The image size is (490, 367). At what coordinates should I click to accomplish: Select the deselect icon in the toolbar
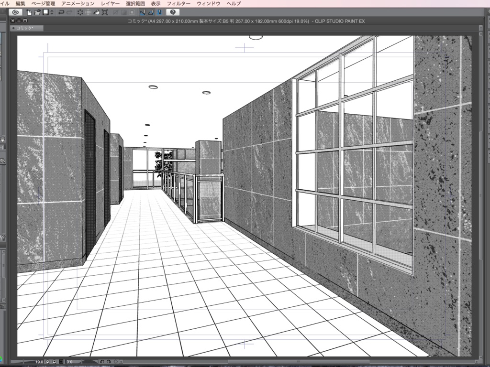[80, 12]
